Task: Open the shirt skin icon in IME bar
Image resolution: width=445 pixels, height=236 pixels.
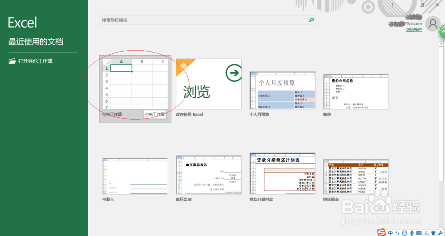Action: coord(433,233)
